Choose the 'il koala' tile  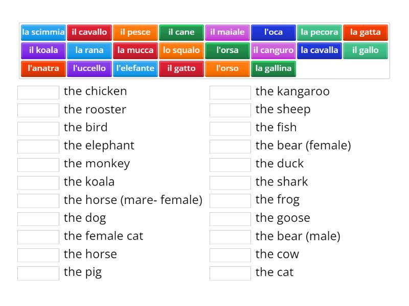point(43,50)
